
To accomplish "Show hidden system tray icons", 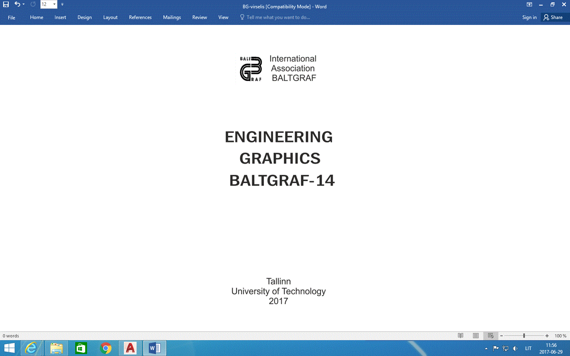I will point(486,348).
